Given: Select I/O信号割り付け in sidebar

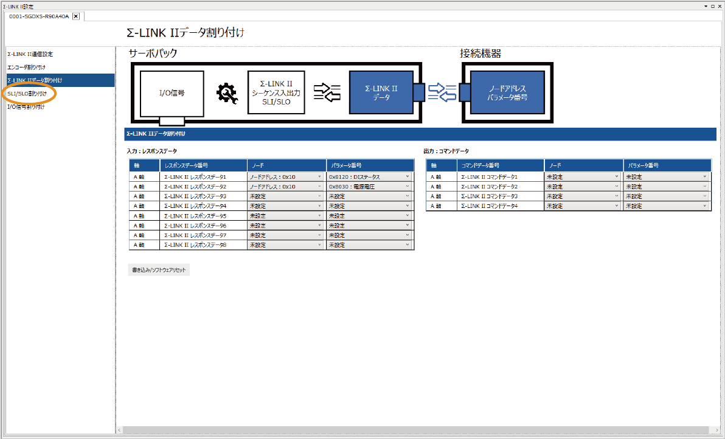Looking at the screenshot, I should pos(26,107).
